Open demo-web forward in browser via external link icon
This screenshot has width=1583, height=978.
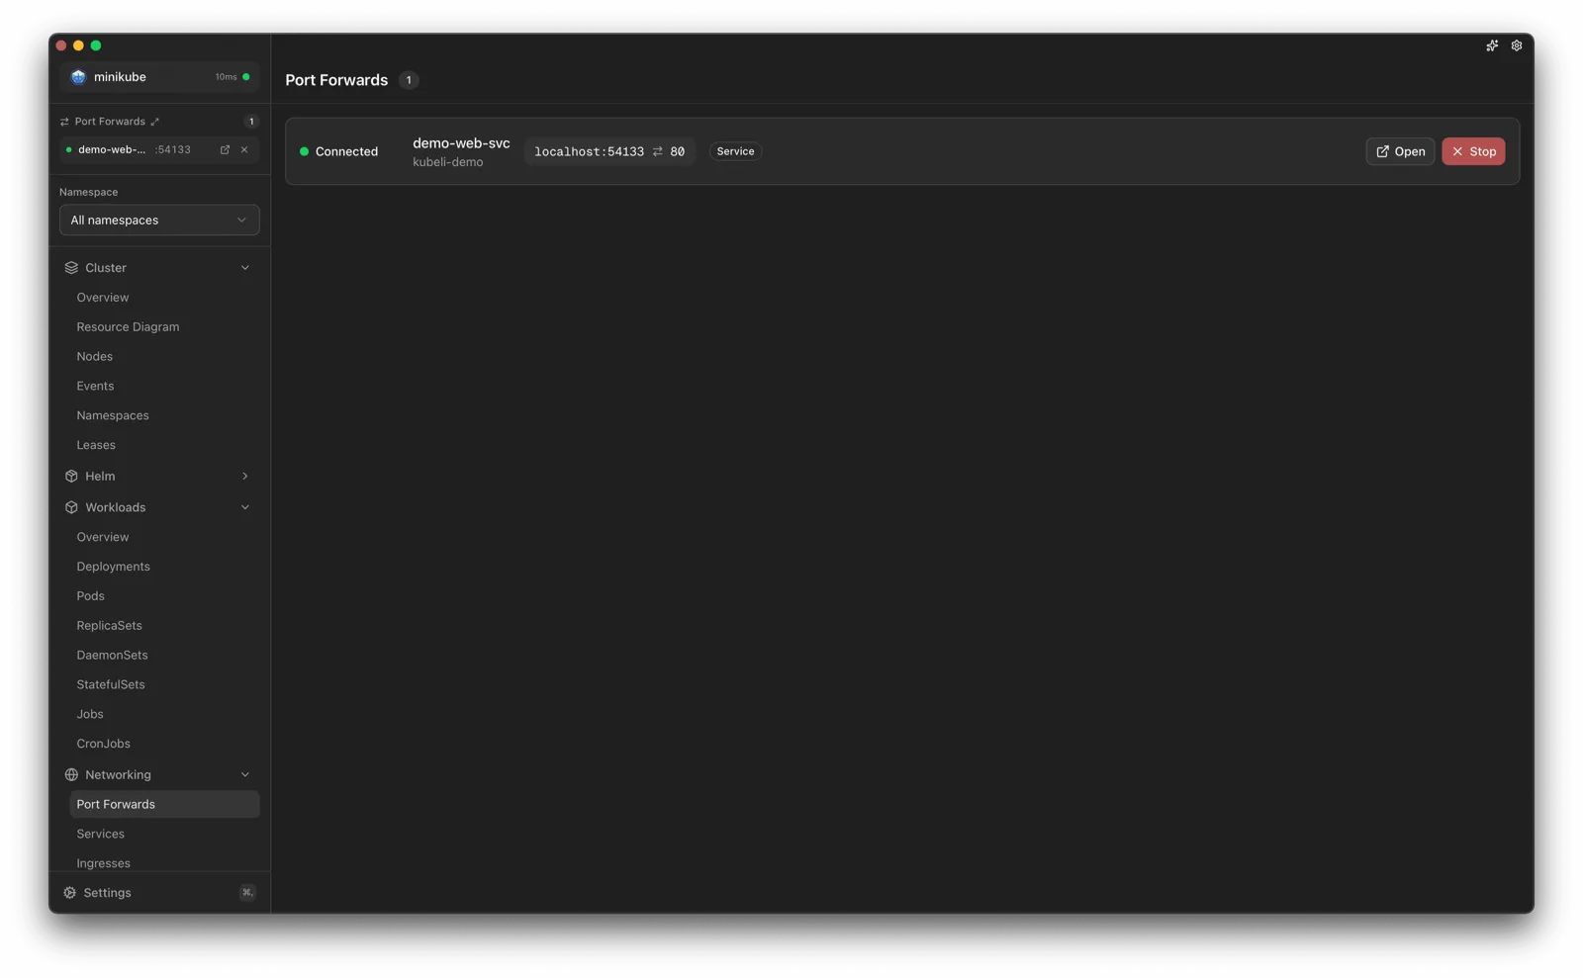pos(225,149)
